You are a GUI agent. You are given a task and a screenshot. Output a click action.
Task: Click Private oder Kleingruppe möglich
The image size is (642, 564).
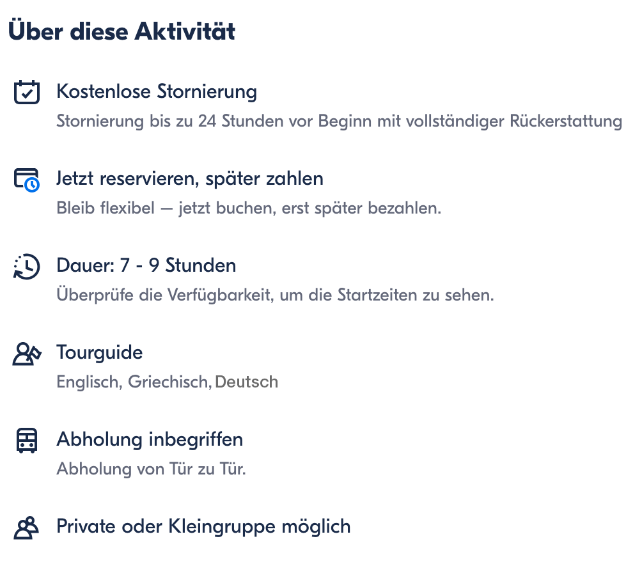point(203,527)
